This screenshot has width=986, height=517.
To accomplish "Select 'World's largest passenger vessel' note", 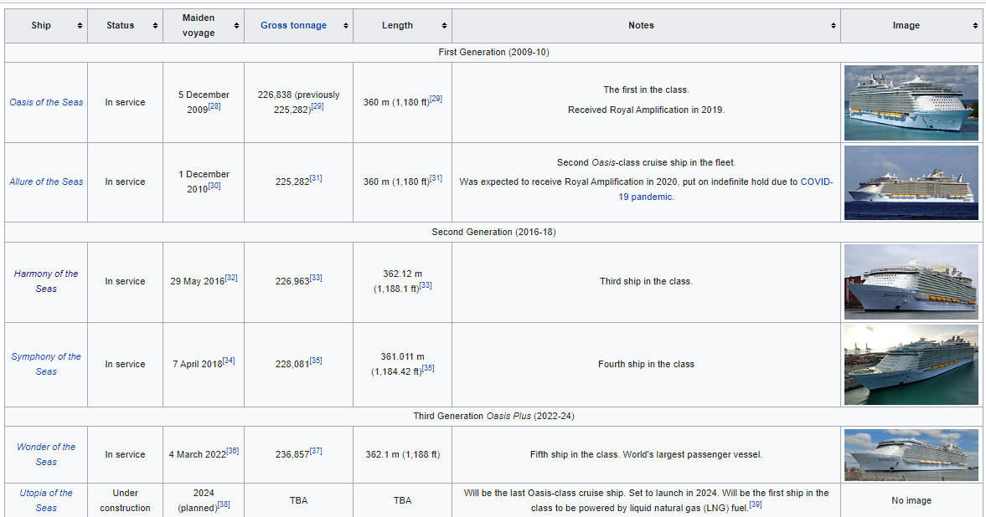I will [x=692, y=455].
